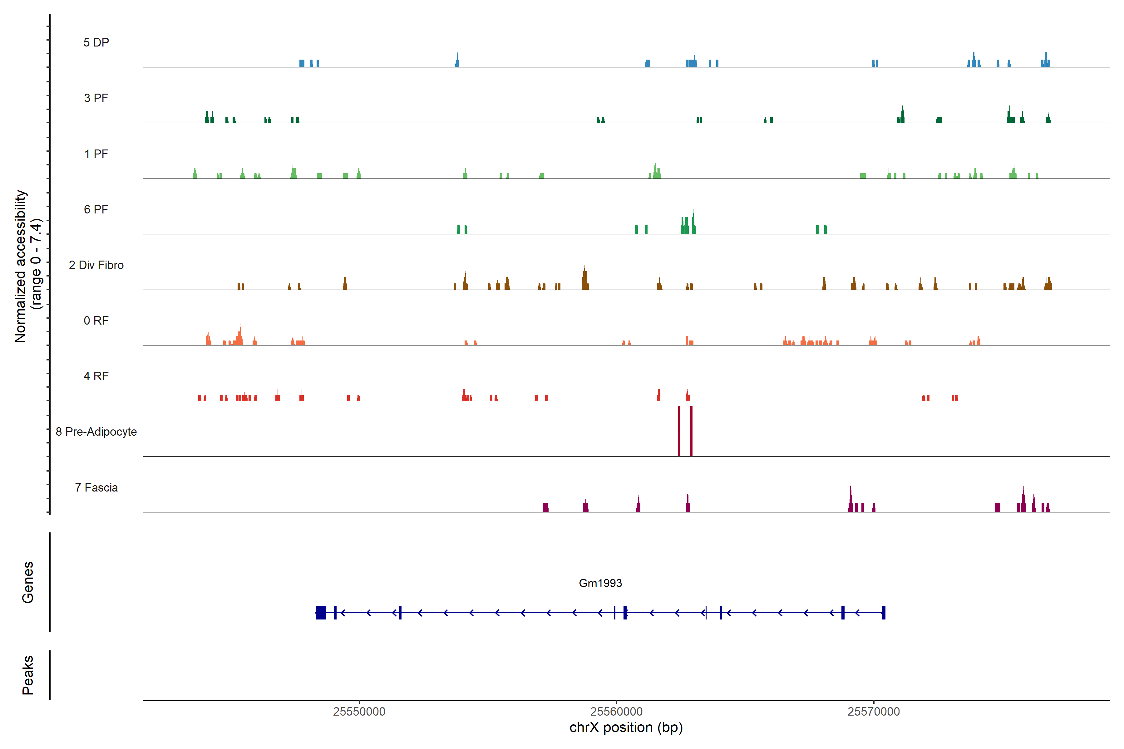This screenshot has height=749, width=1124.
Task: Click the Gm1993 gene name label
Action: tap(600, 583)
